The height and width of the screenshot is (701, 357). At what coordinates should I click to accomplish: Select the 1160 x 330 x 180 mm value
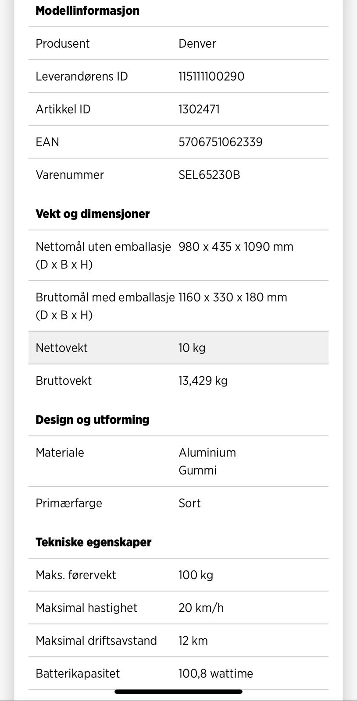point(233,297)
